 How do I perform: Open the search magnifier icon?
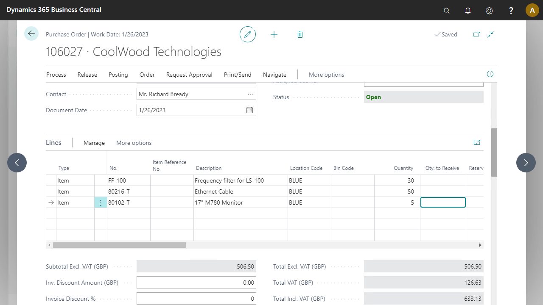446,11
